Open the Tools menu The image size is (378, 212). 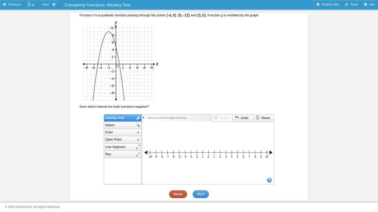(351, 4)
